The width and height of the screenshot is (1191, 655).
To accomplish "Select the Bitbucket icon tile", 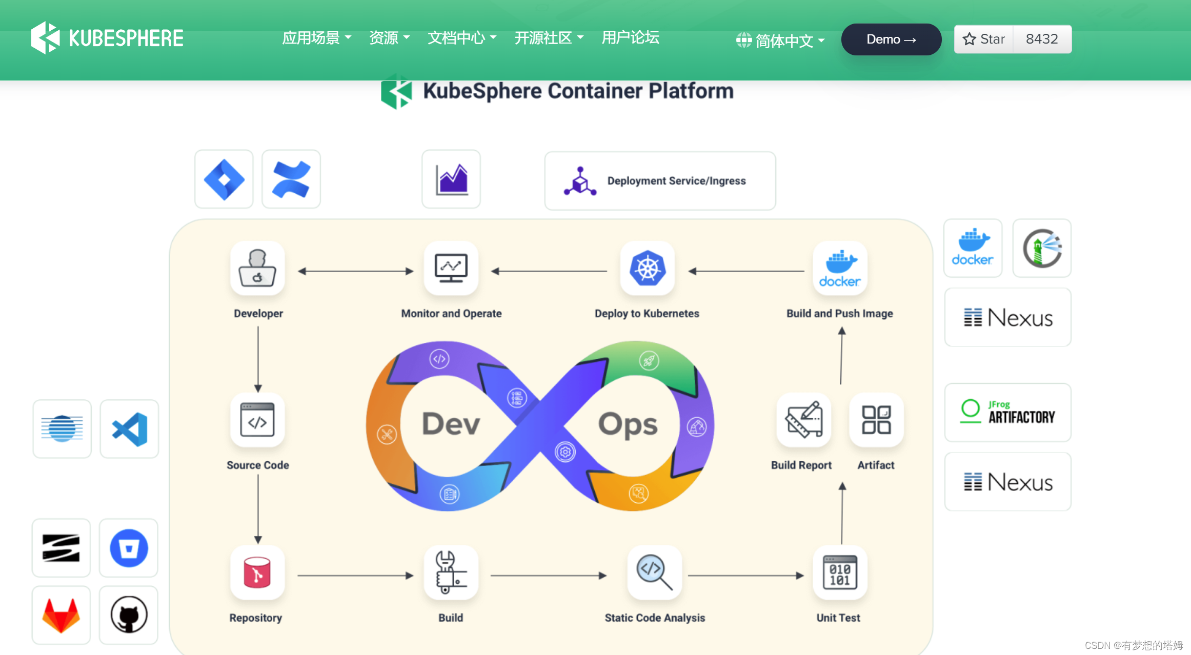I will click(129, 548).
